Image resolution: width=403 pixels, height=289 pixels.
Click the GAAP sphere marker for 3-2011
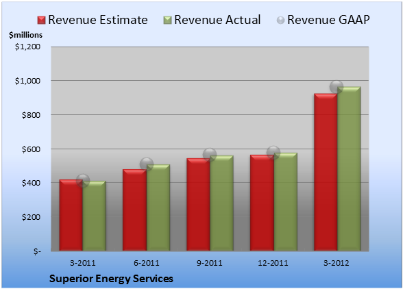[x=83, y=180]
